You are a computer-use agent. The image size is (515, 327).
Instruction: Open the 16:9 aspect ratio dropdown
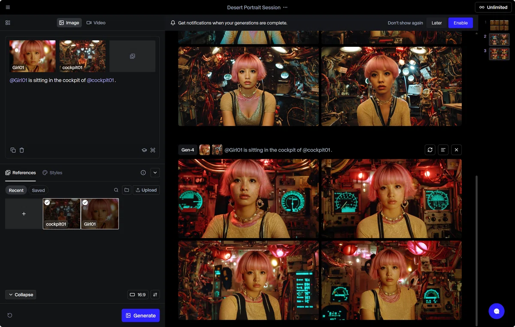(138, 295)
